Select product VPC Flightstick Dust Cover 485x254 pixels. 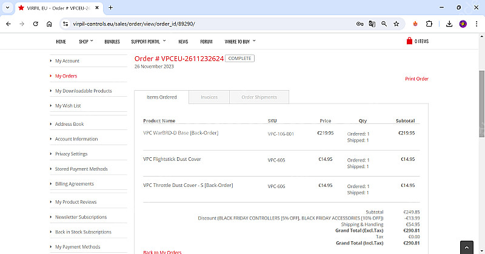coord(172,159)
